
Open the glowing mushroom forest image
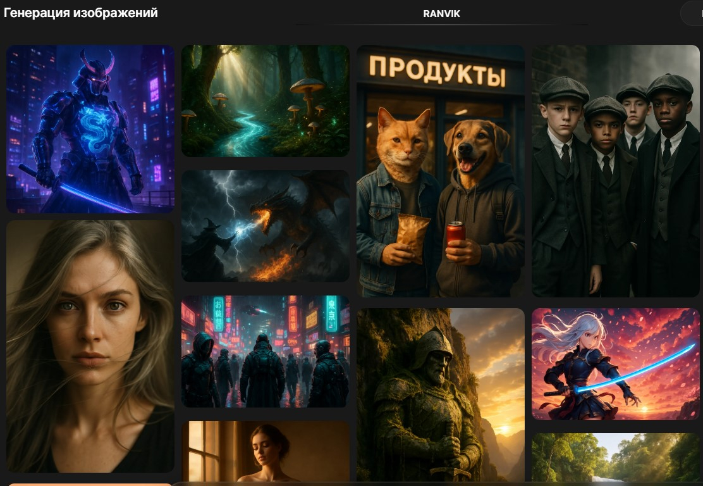tap(266, 101)
